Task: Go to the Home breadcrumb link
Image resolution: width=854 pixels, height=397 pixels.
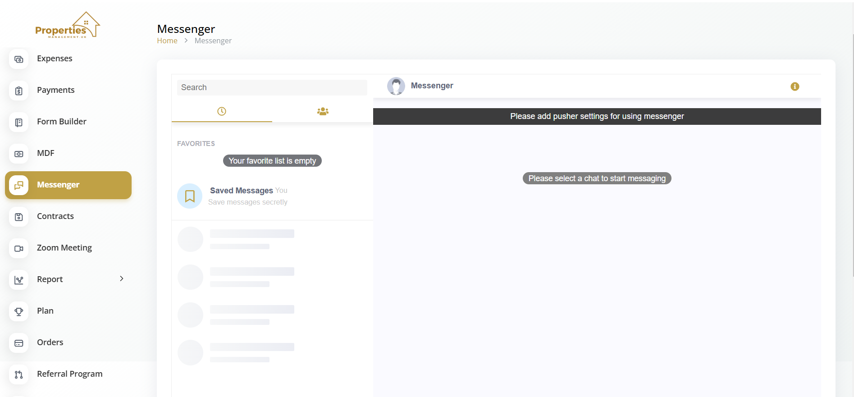Action: coord(167,41)
